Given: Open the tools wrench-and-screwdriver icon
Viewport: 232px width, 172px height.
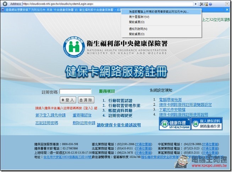Looking at the screenshot, I should 201,4.
